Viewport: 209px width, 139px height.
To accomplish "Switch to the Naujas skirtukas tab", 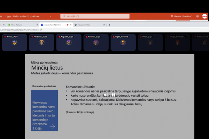I will (89, 25).
